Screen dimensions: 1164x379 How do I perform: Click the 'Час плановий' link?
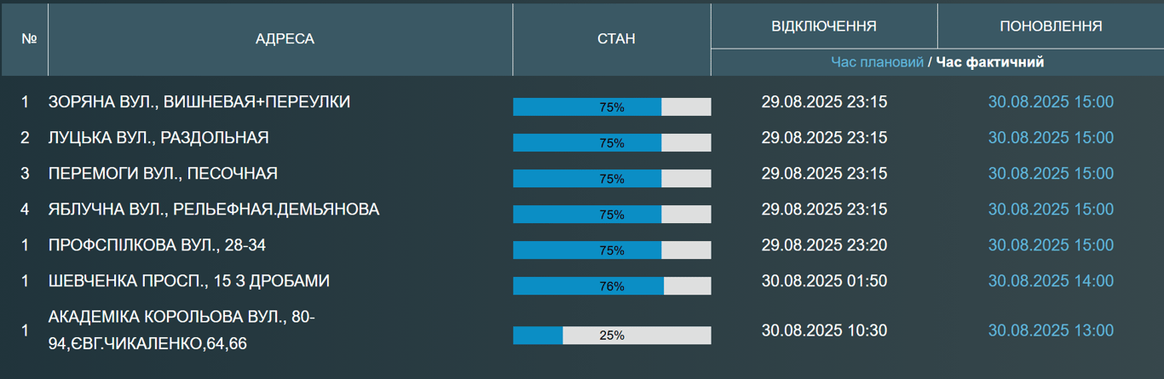877,62
